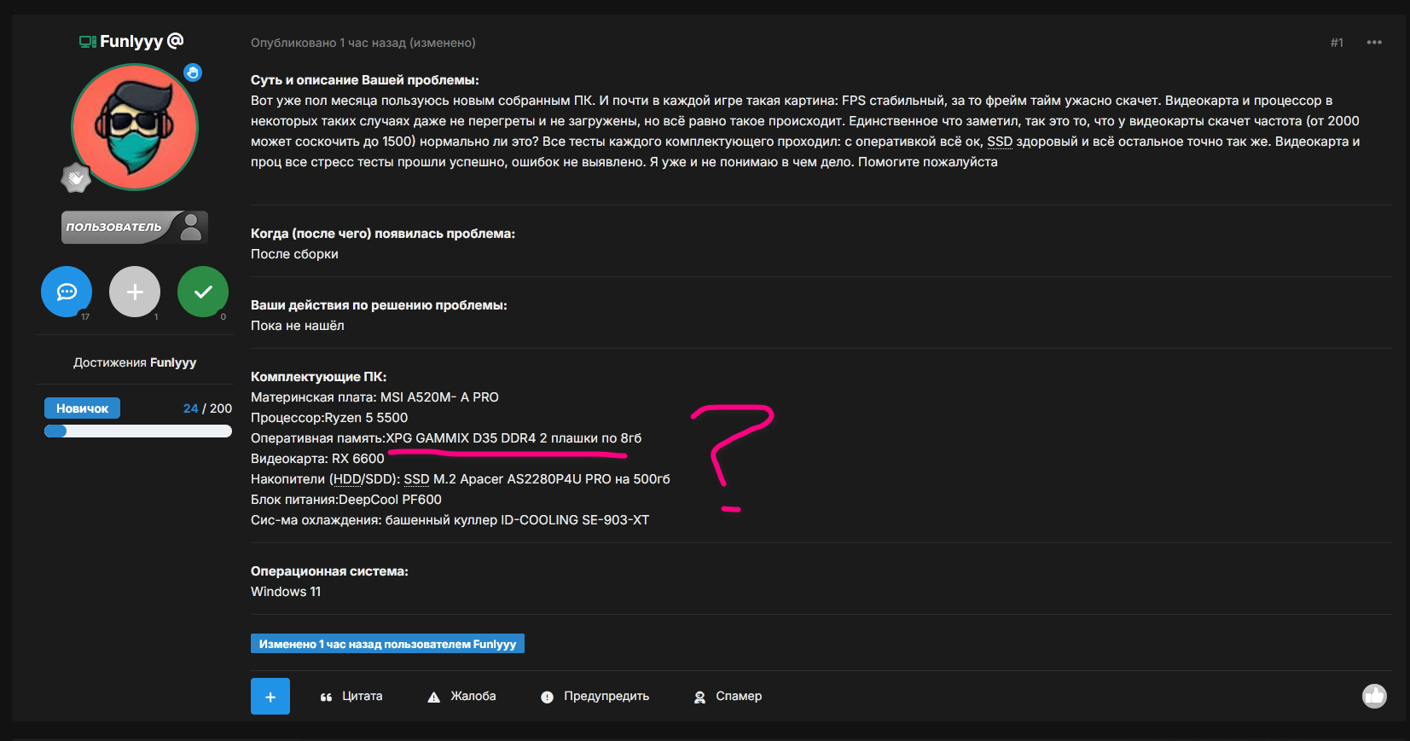Click the blue chat bubble posts icon
The width and height of the screenshot is (1410, 741).
[x=67, y=292]
